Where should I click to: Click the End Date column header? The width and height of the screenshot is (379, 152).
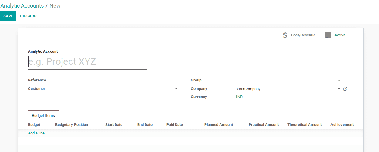tap(145, 125)
